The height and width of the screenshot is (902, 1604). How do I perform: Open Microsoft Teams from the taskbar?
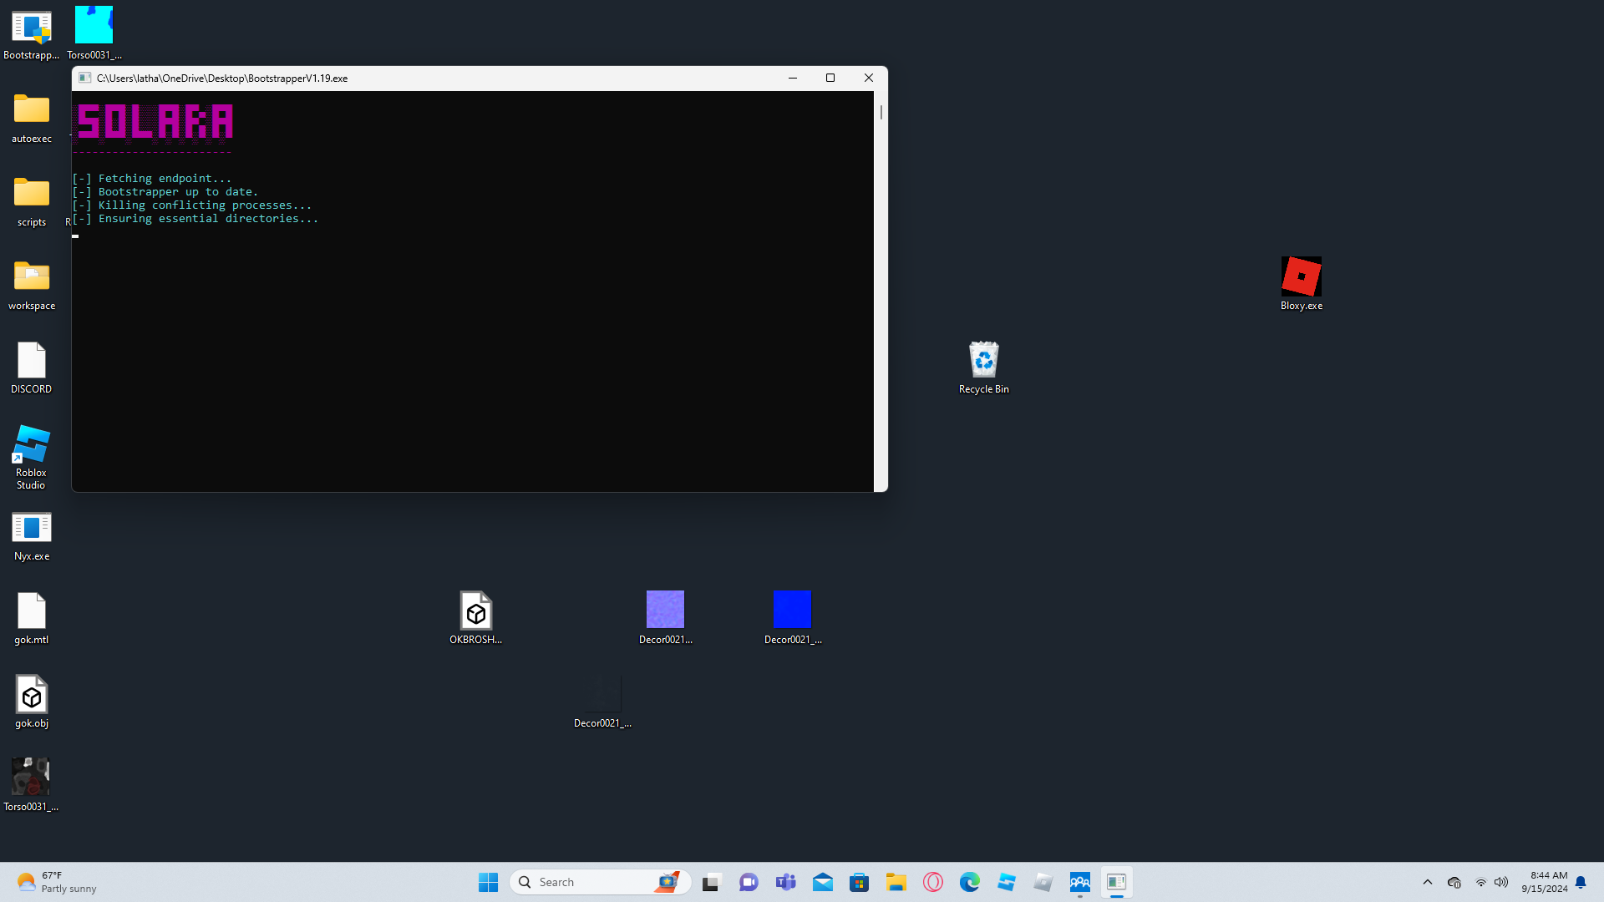(785, 882)
